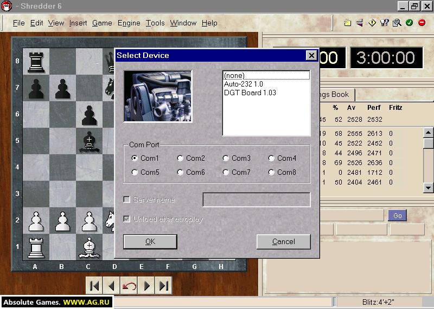Click the lightbulb hint icon
Image resolution: width=434 pixels, height=309 pixels.
[385, 23]
